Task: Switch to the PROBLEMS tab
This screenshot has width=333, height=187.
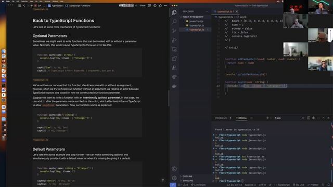Action: [x=221, y=118]
